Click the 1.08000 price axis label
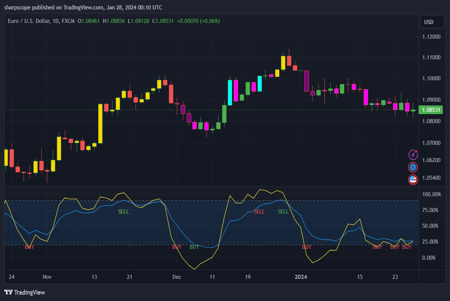Viewport: 450px width, 301px height. click(431, 121)
